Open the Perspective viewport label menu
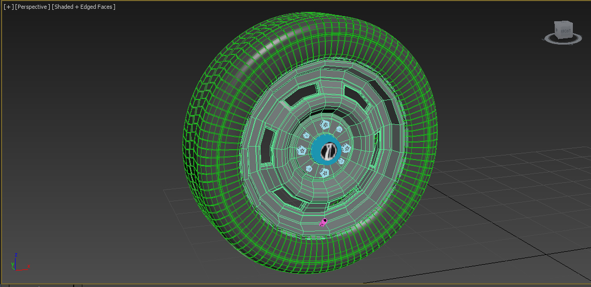The height and width of the screenshot is (287, 591). click(x=33, y=7)
